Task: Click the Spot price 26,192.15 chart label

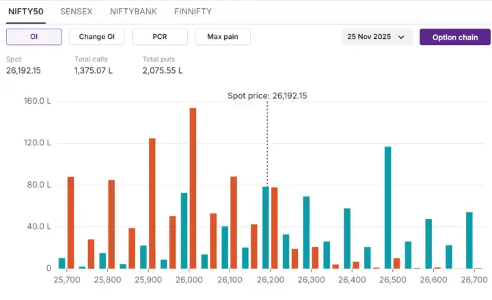Action: pyautogui.click(x=267, y=95)
